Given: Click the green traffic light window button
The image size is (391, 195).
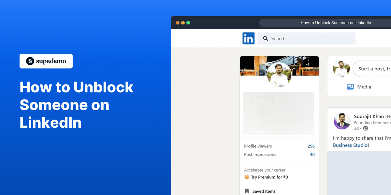Looking at the screenshot, I should (x=188, y=23).
